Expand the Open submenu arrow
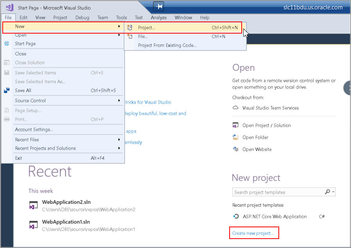The image size is (351, 248). pos(119,35)
